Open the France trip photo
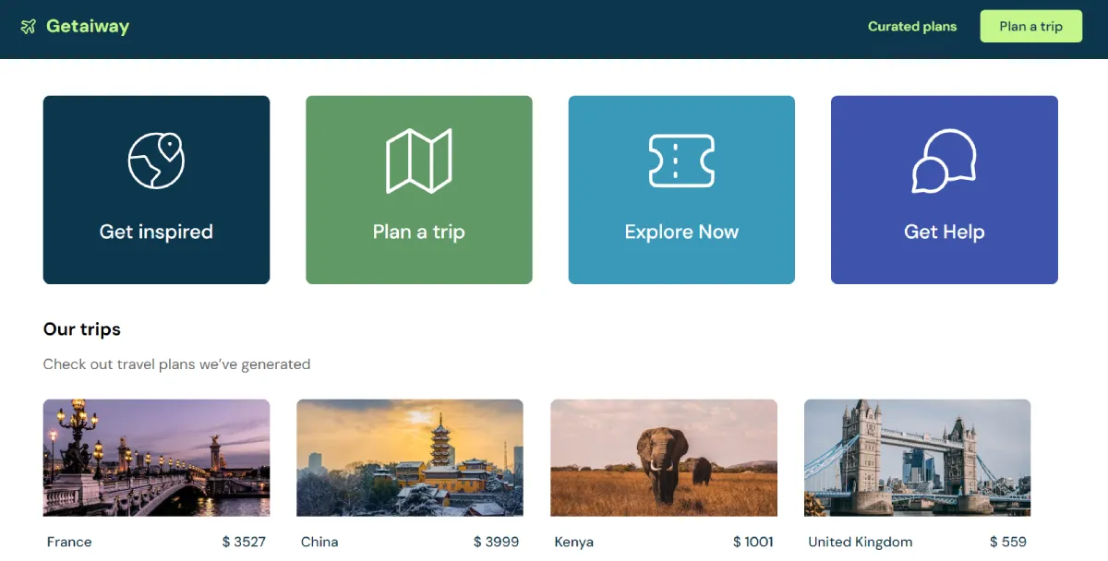Image resolution: width=1108 pixels, height=561 pixels. click(156, 458)
